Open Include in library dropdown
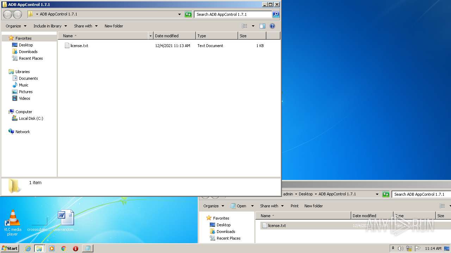Screen dimensions: 451x253 tap(50, 26)
